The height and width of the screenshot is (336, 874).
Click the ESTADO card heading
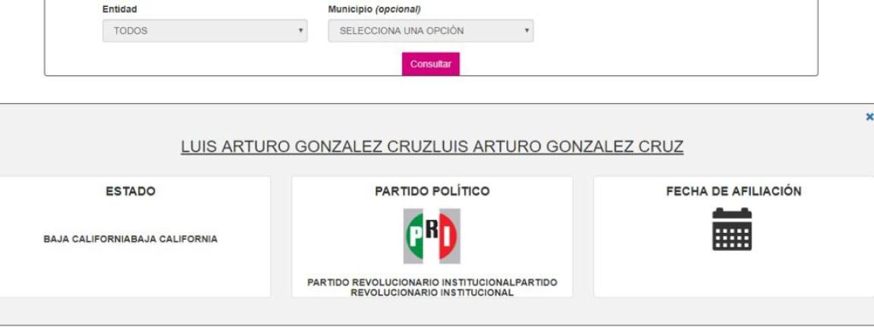pyautogui.click(x=130, y=191)
